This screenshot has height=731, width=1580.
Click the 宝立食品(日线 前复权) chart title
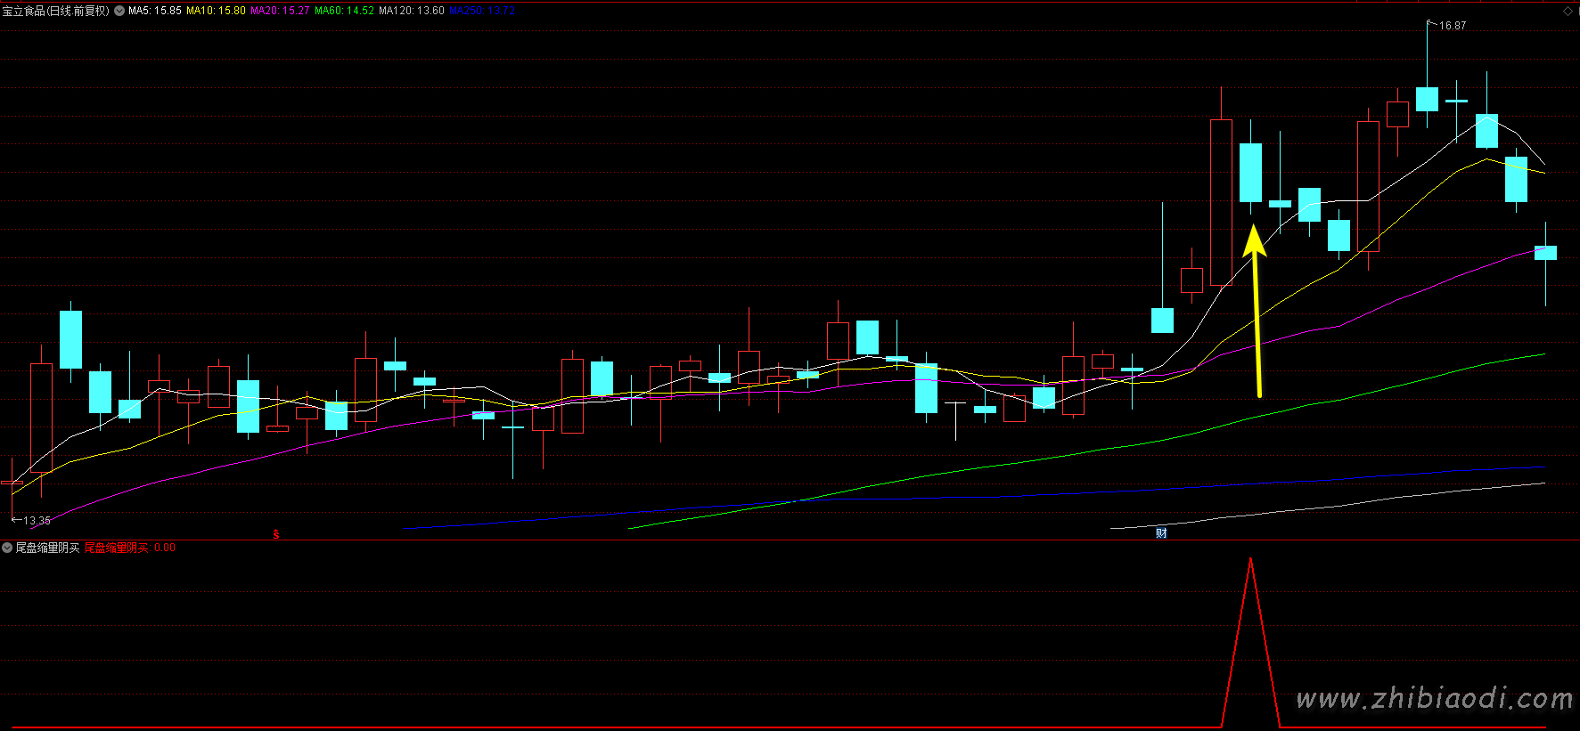[55, 11]
